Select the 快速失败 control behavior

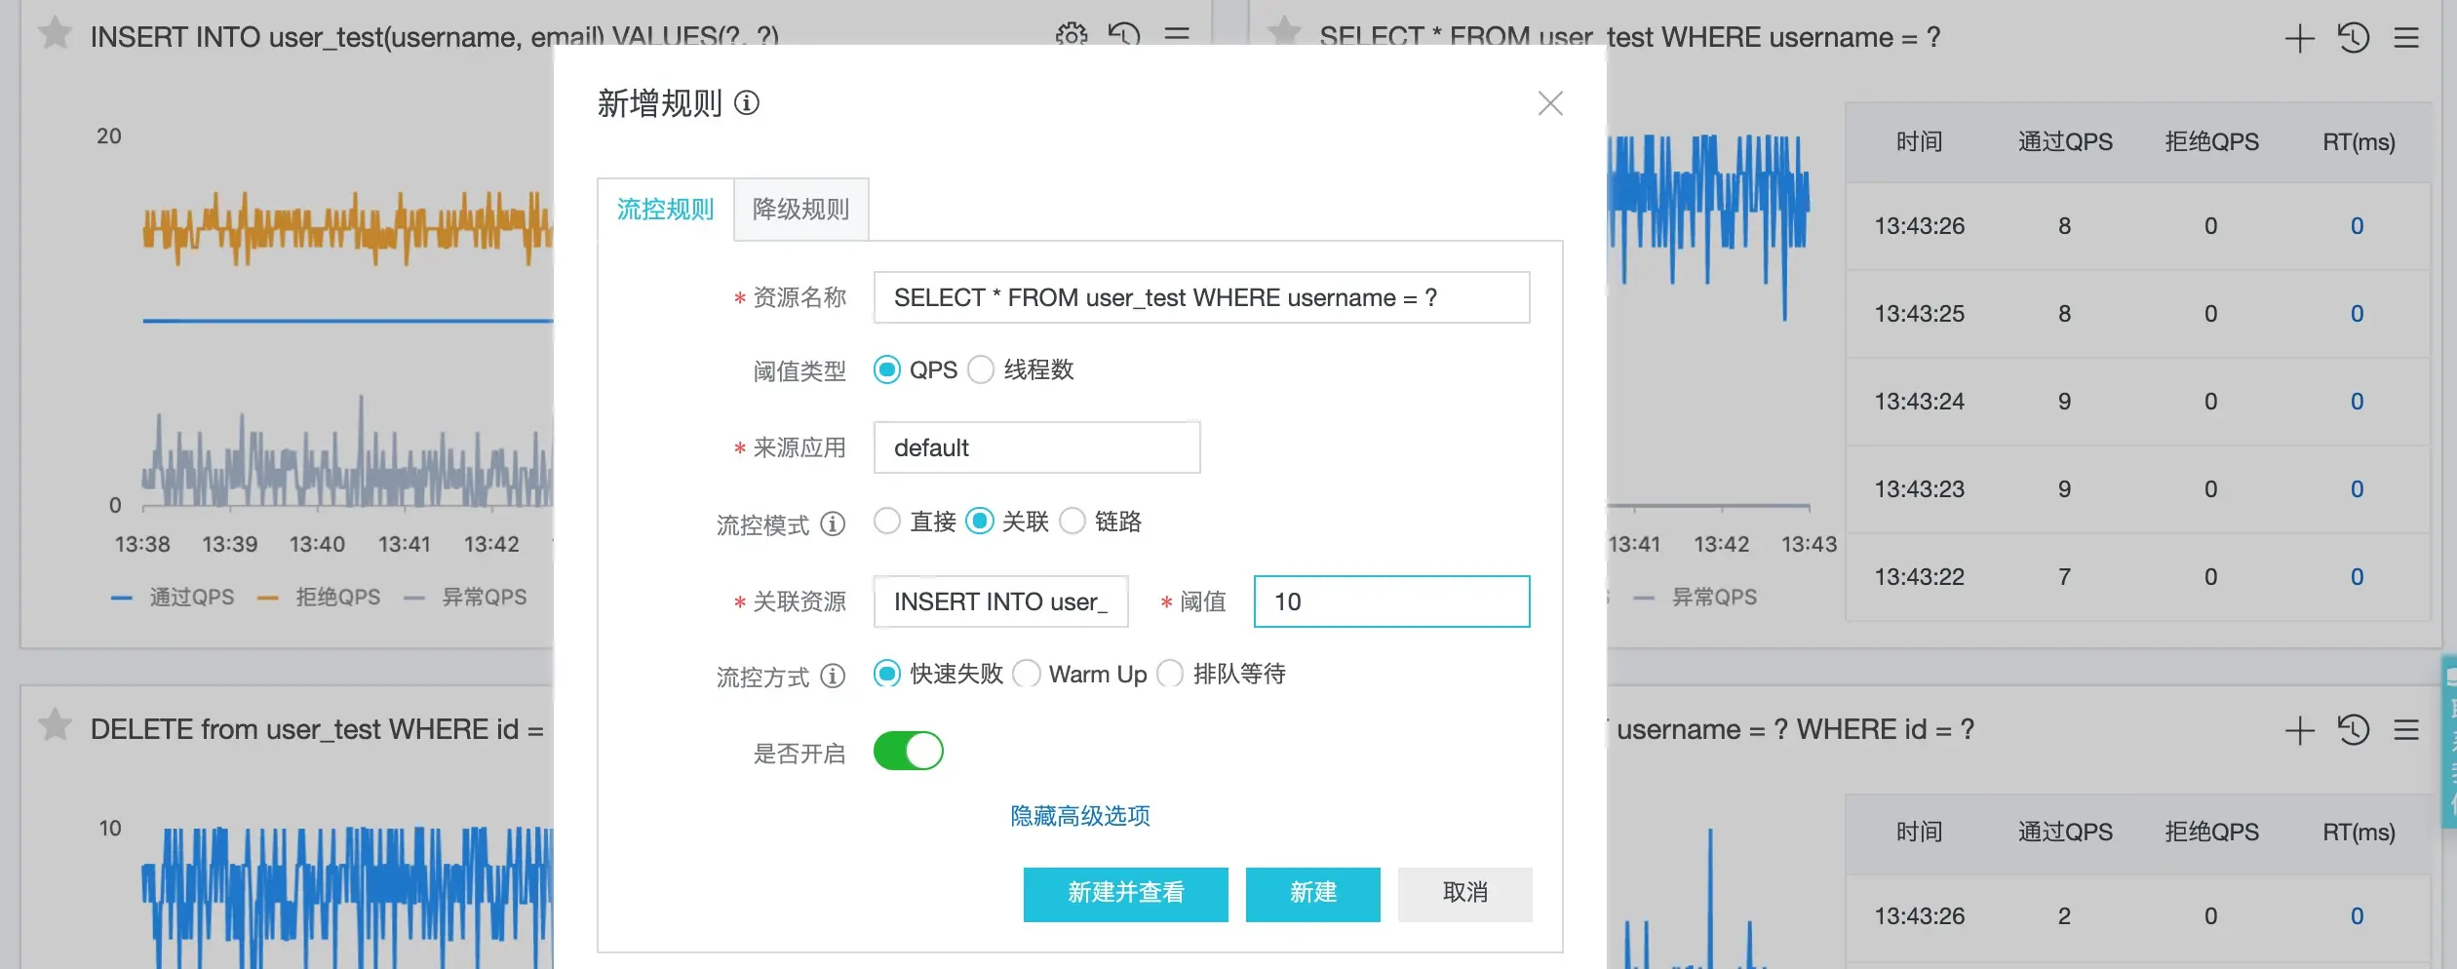(x=887, y=674)
